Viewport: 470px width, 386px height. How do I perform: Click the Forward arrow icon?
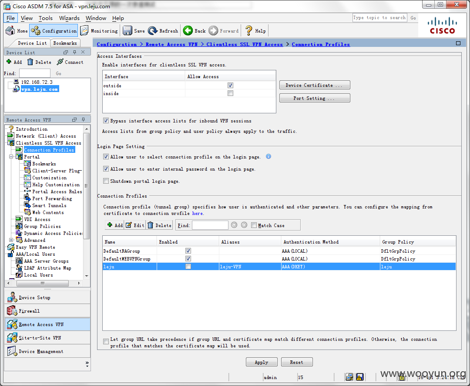(x=224, y=31)
